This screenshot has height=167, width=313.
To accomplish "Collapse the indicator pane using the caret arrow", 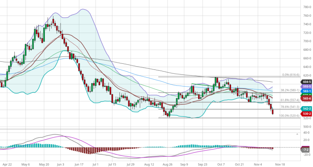I will click(297, 133).
